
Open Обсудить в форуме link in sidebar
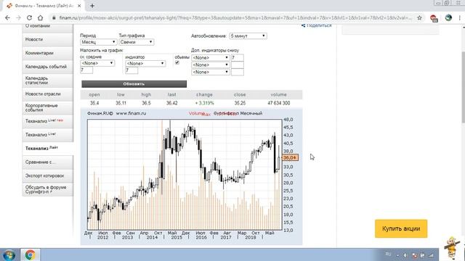(47, 189)
